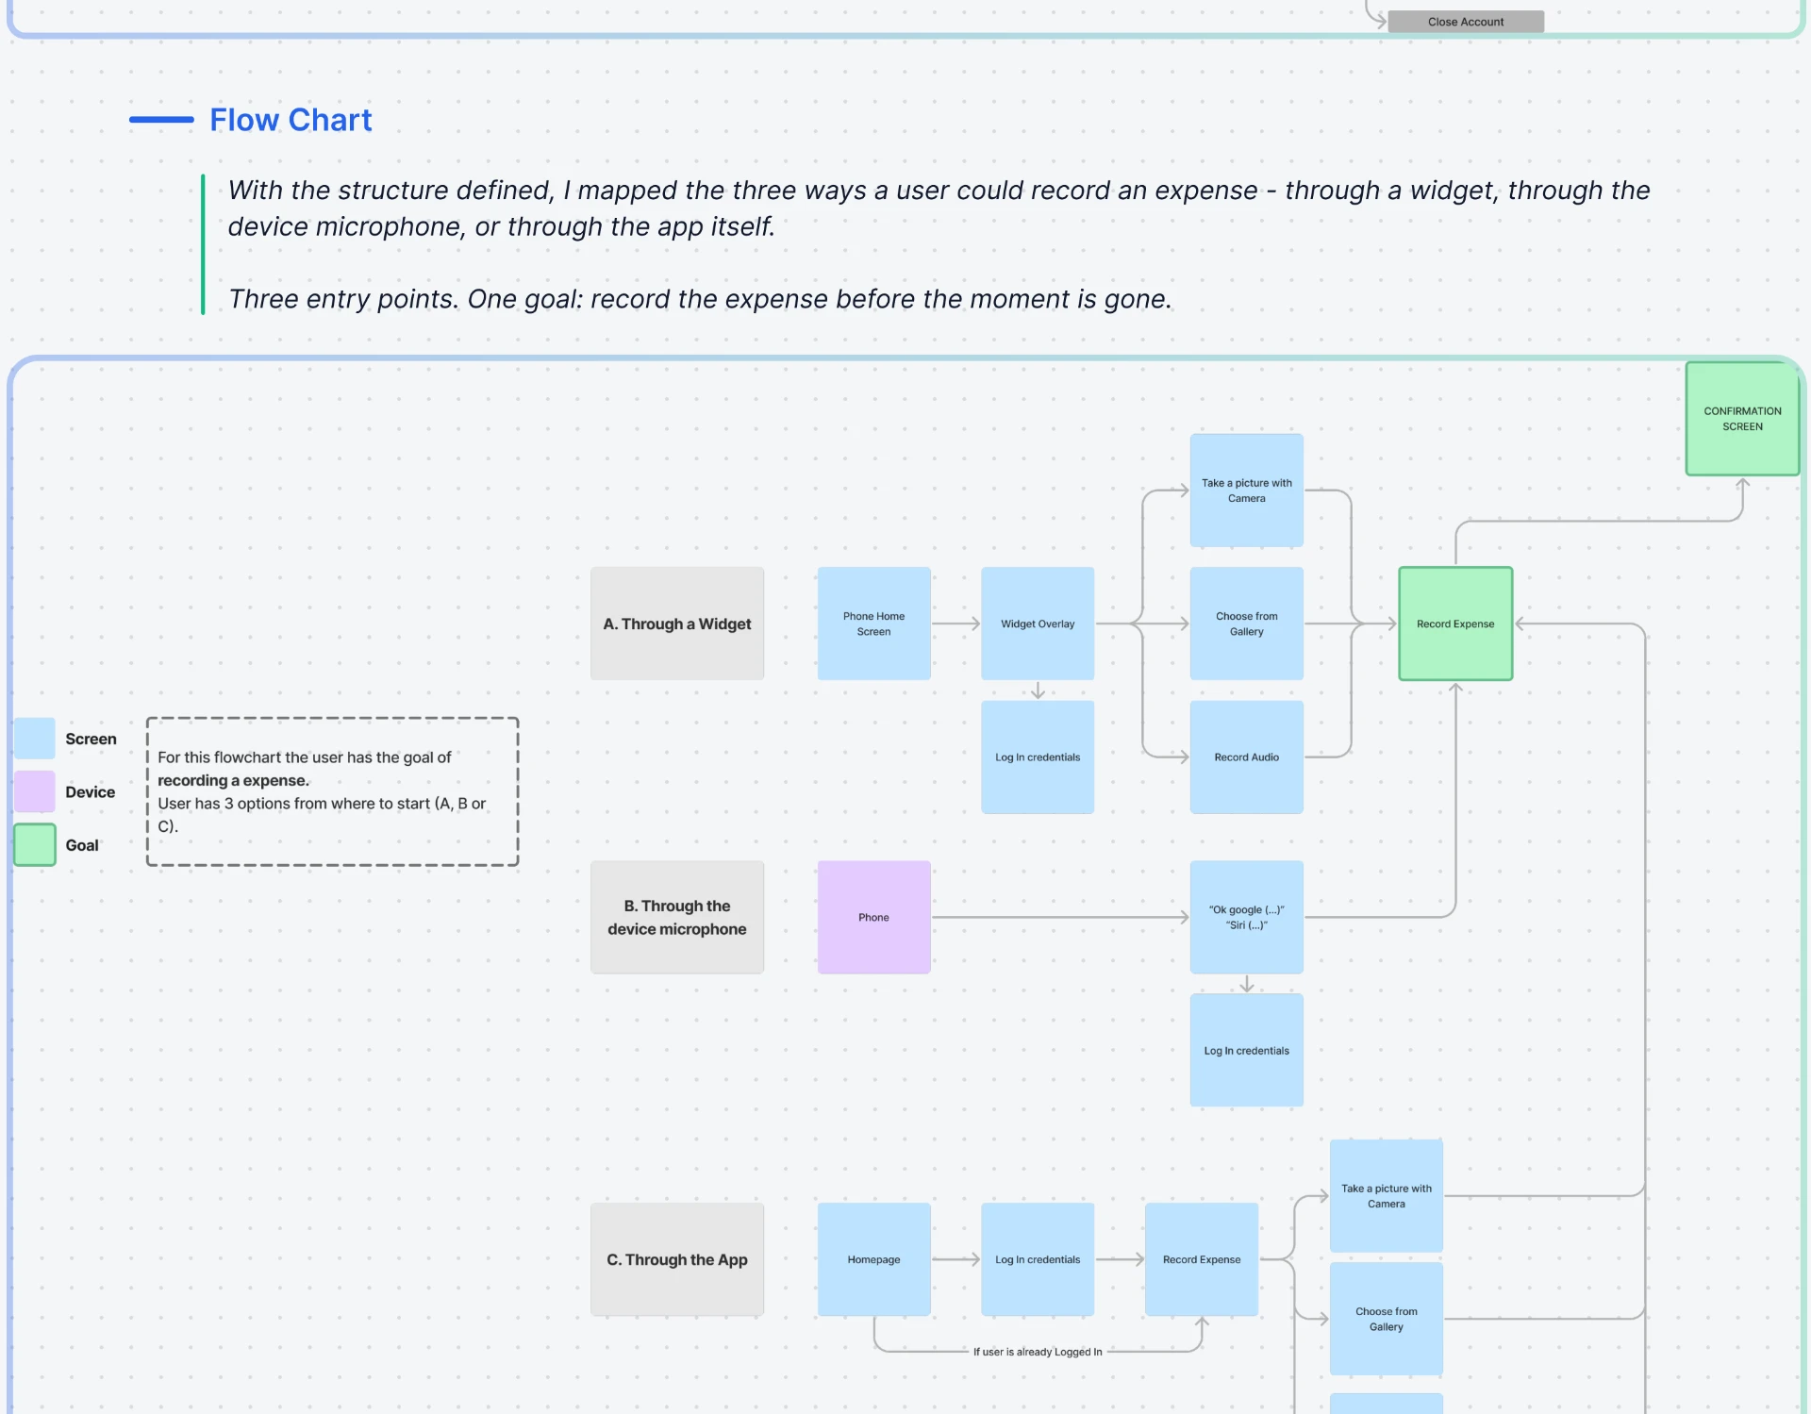
Task: Click the purple Device legend swatch
Action: 35,791
